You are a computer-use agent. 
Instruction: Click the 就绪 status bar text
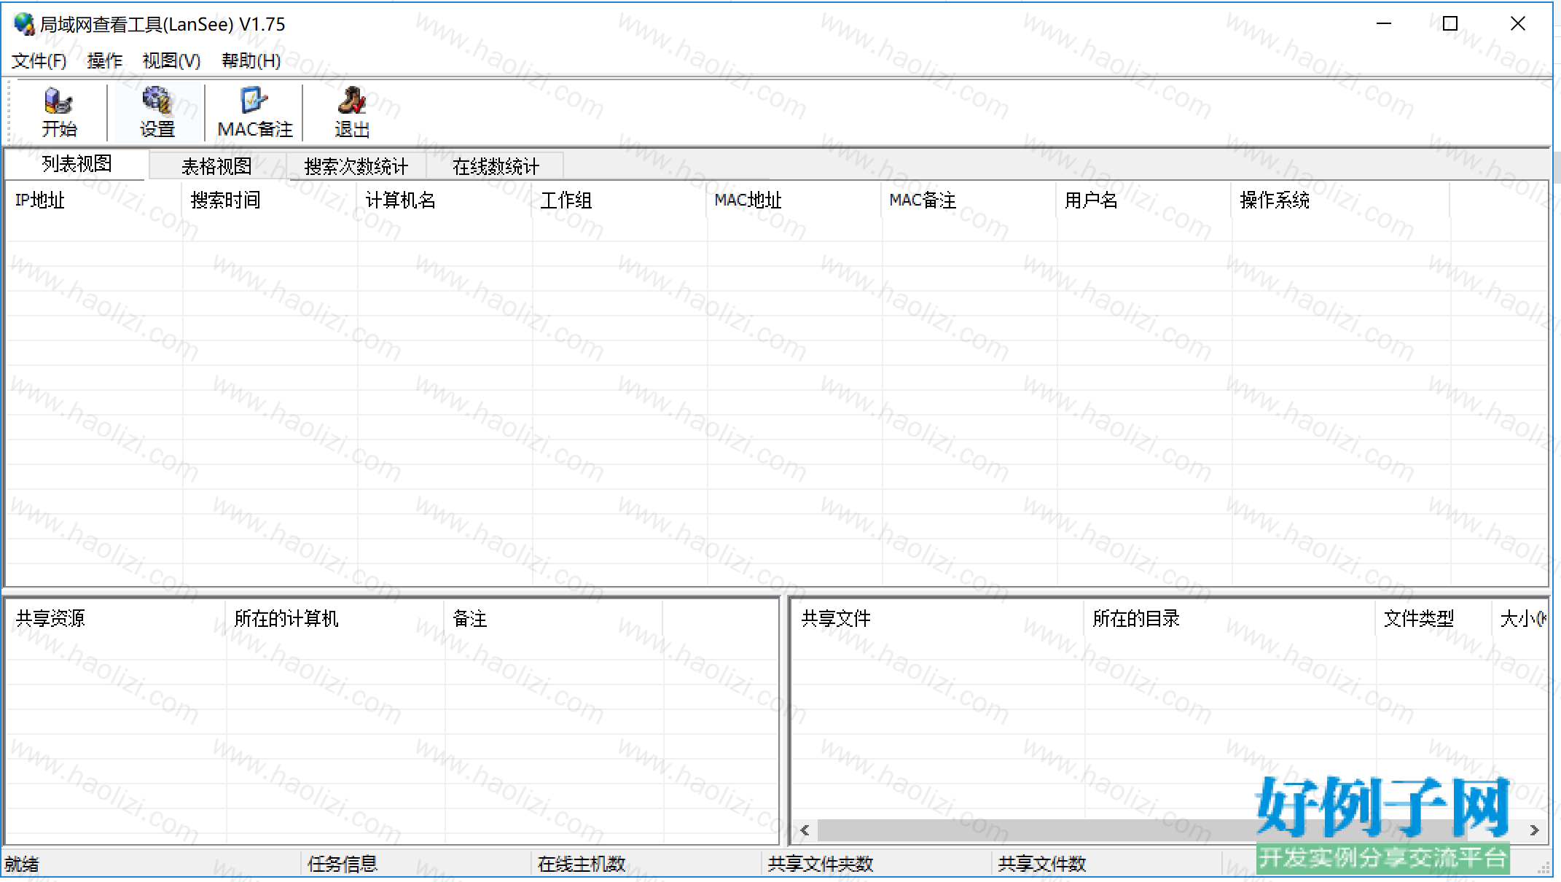pos(22,865)
